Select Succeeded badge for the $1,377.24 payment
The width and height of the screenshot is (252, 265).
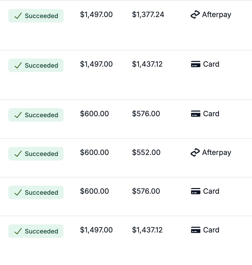[x=36, y=16]
